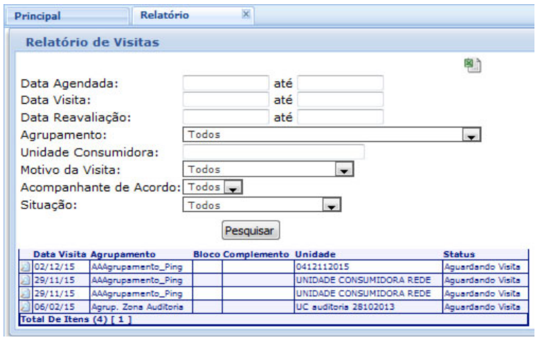
Task: Switch to the Principal tab
Action: (x=38, y=15)
